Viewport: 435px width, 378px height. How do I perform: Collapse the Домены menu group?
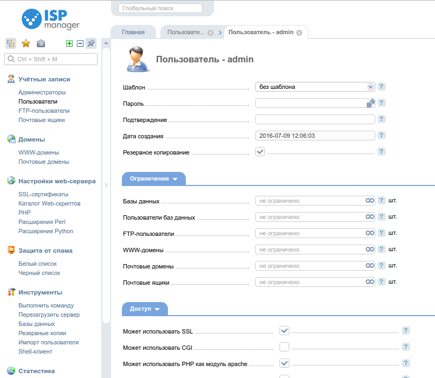point(31,139)
